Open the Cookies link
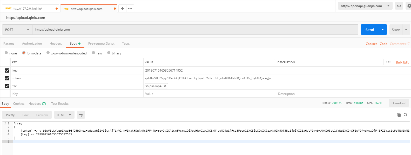This screenshot has height=155, width=411. 371,44
